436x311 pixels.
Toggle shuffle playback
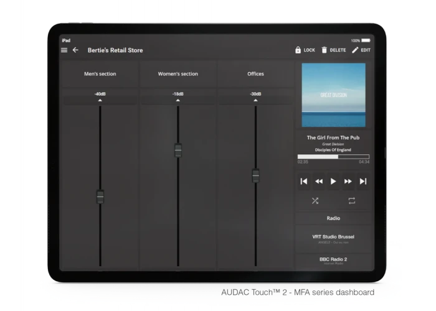click(x=315, y=201)
